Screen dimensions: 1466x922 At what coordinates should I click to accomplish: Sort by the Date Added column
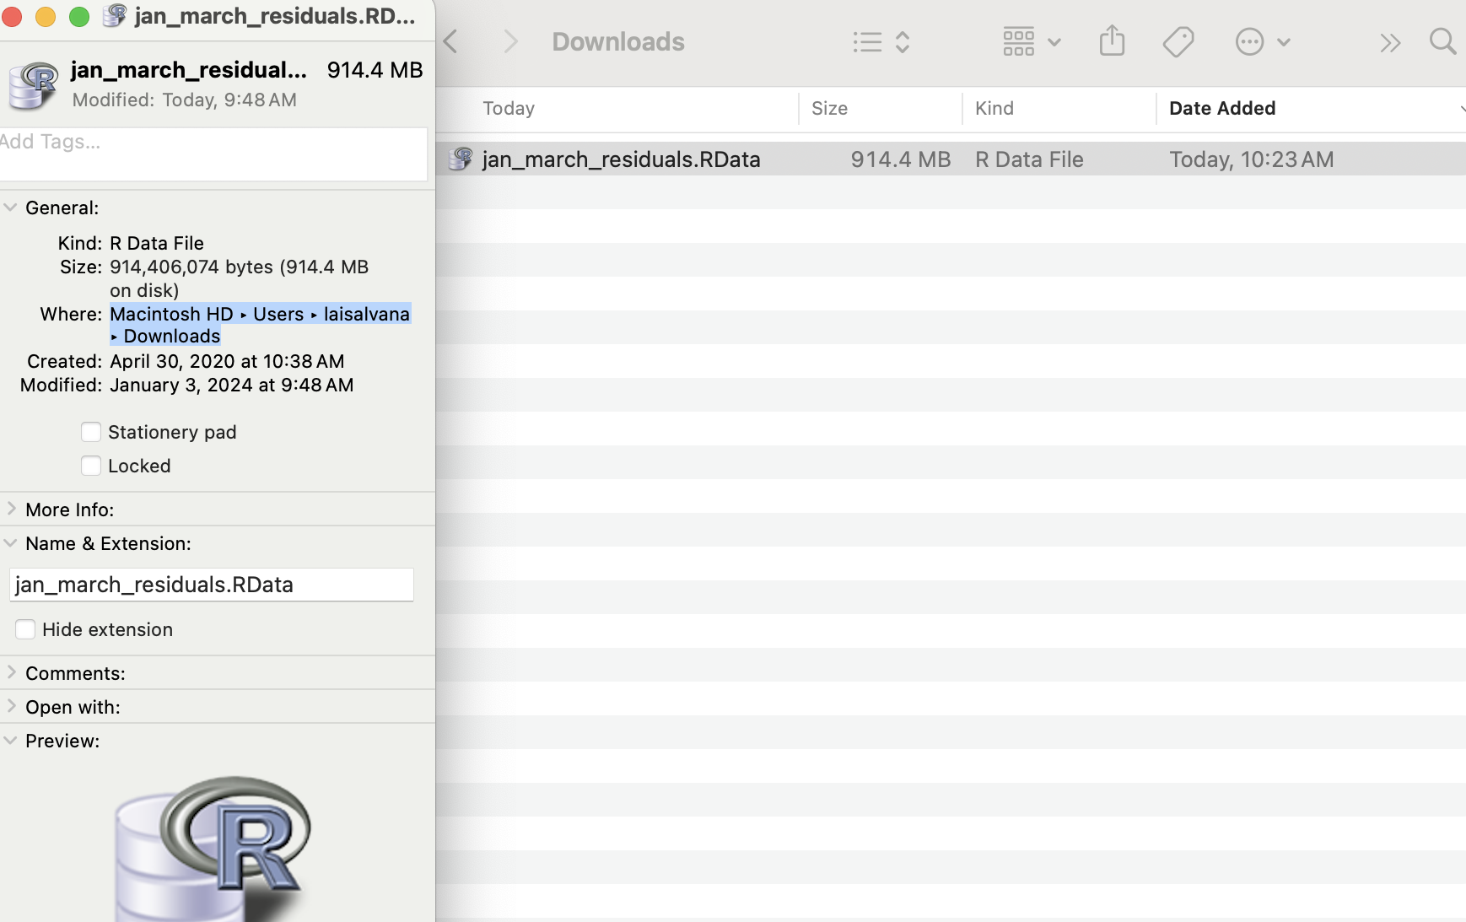tap(1222, 108)
